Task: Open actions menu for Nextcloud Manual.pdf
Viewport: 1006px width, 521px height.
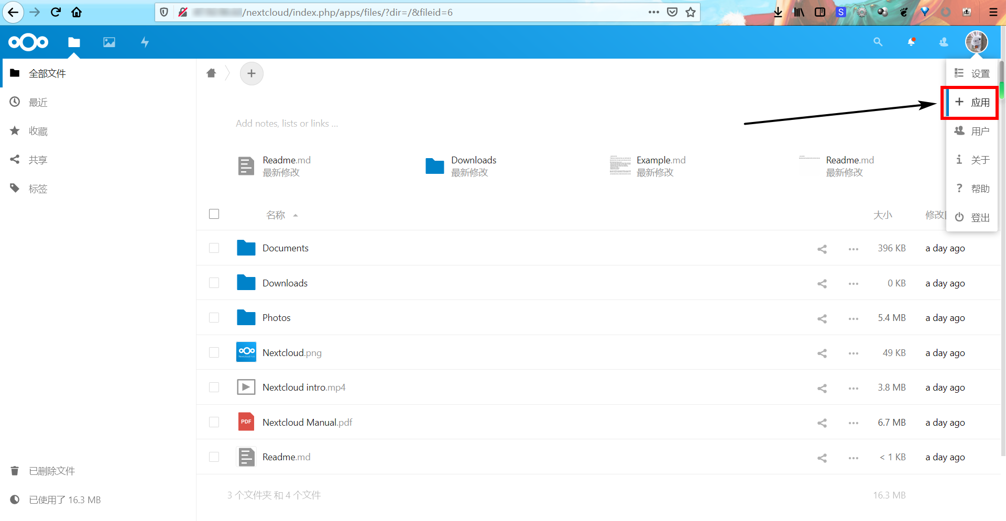Action: [853, 423]
